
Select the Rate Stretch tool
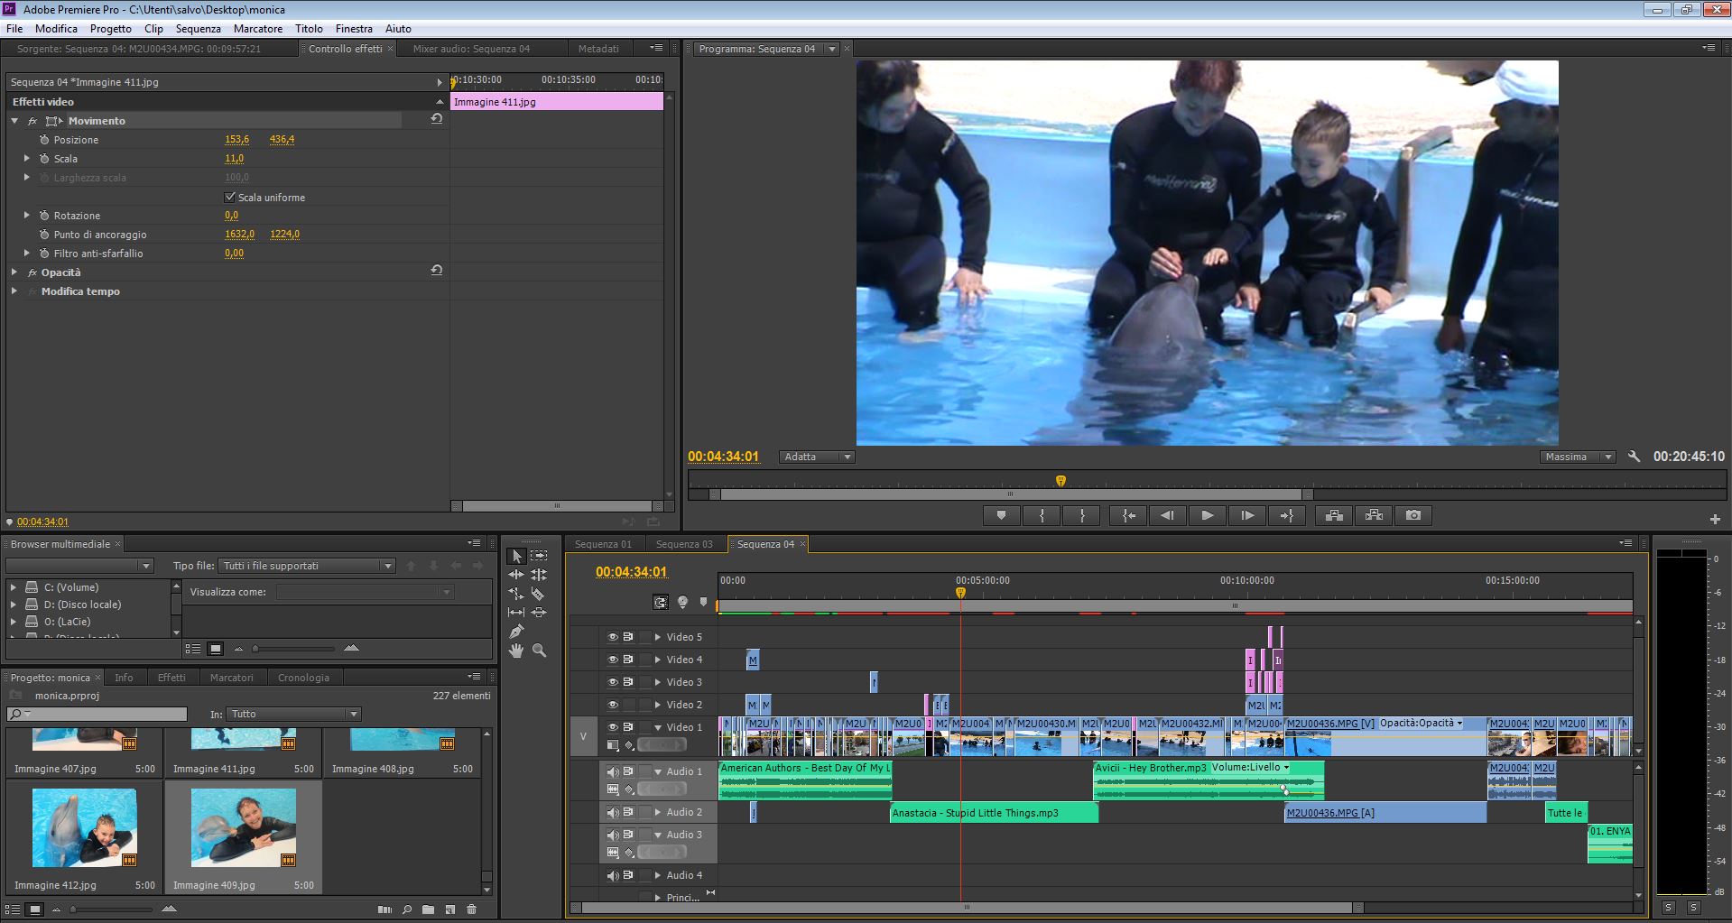pos(516,594)
